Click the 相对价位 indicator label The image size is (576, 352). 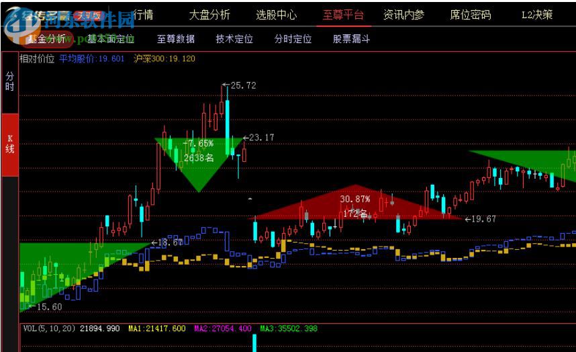click(37, 59)
